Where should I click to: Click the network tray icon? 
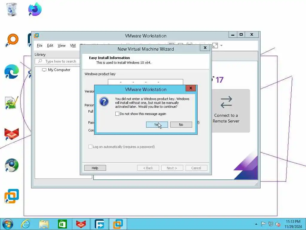click(x=271, y=224)
